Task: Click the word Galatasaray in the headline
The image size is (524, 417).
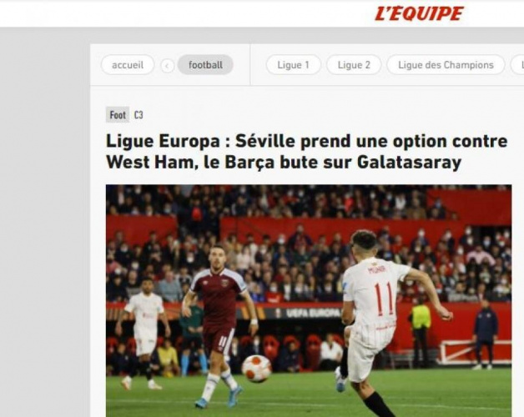Action: click(410, 163)
